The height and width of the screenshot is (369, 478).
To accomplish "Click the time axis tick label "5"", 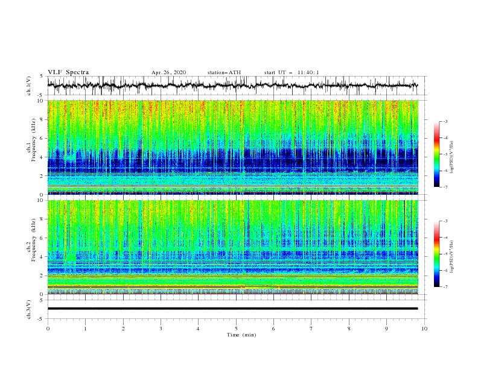I will 236,329.
